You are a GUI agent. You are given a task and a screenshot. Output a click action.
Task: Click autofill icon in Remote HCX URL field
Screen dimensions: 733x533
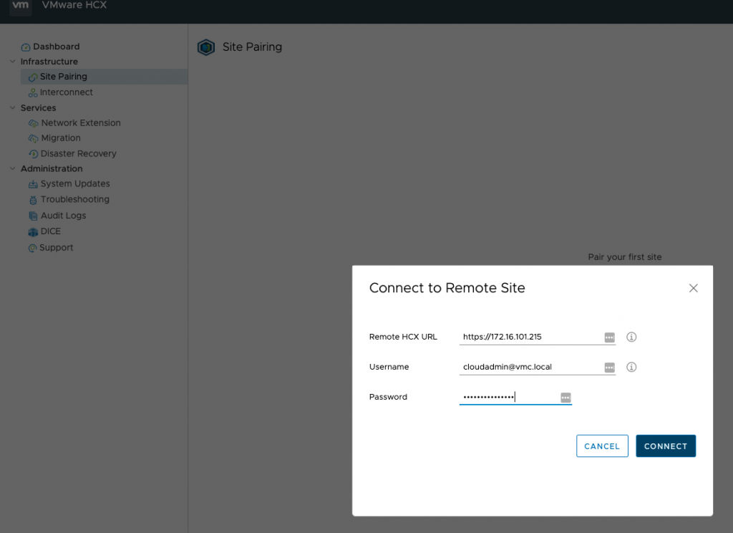pyautogui.click(x=610, y=337)
